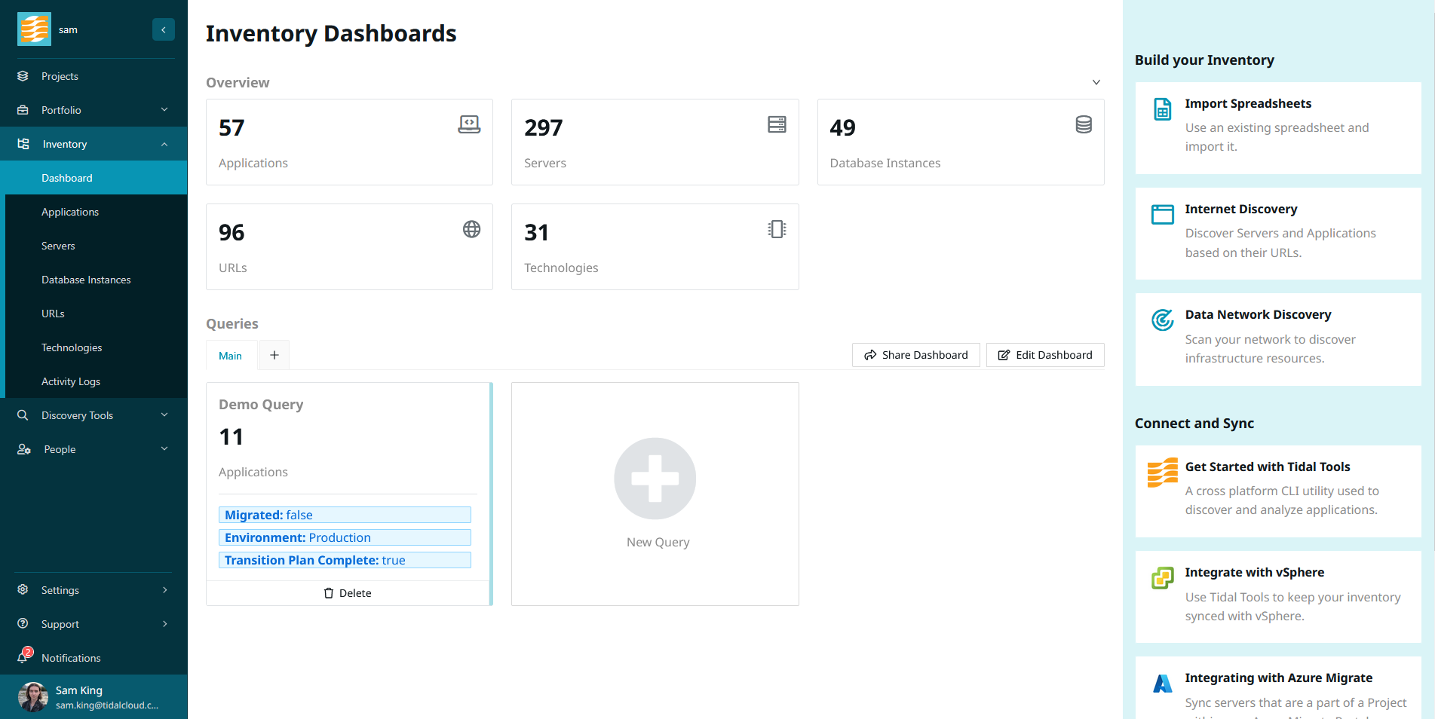Viewport: 1435px width, 719px height.
Task: Open the Servers inventory page
Action: tap(58, 246)
